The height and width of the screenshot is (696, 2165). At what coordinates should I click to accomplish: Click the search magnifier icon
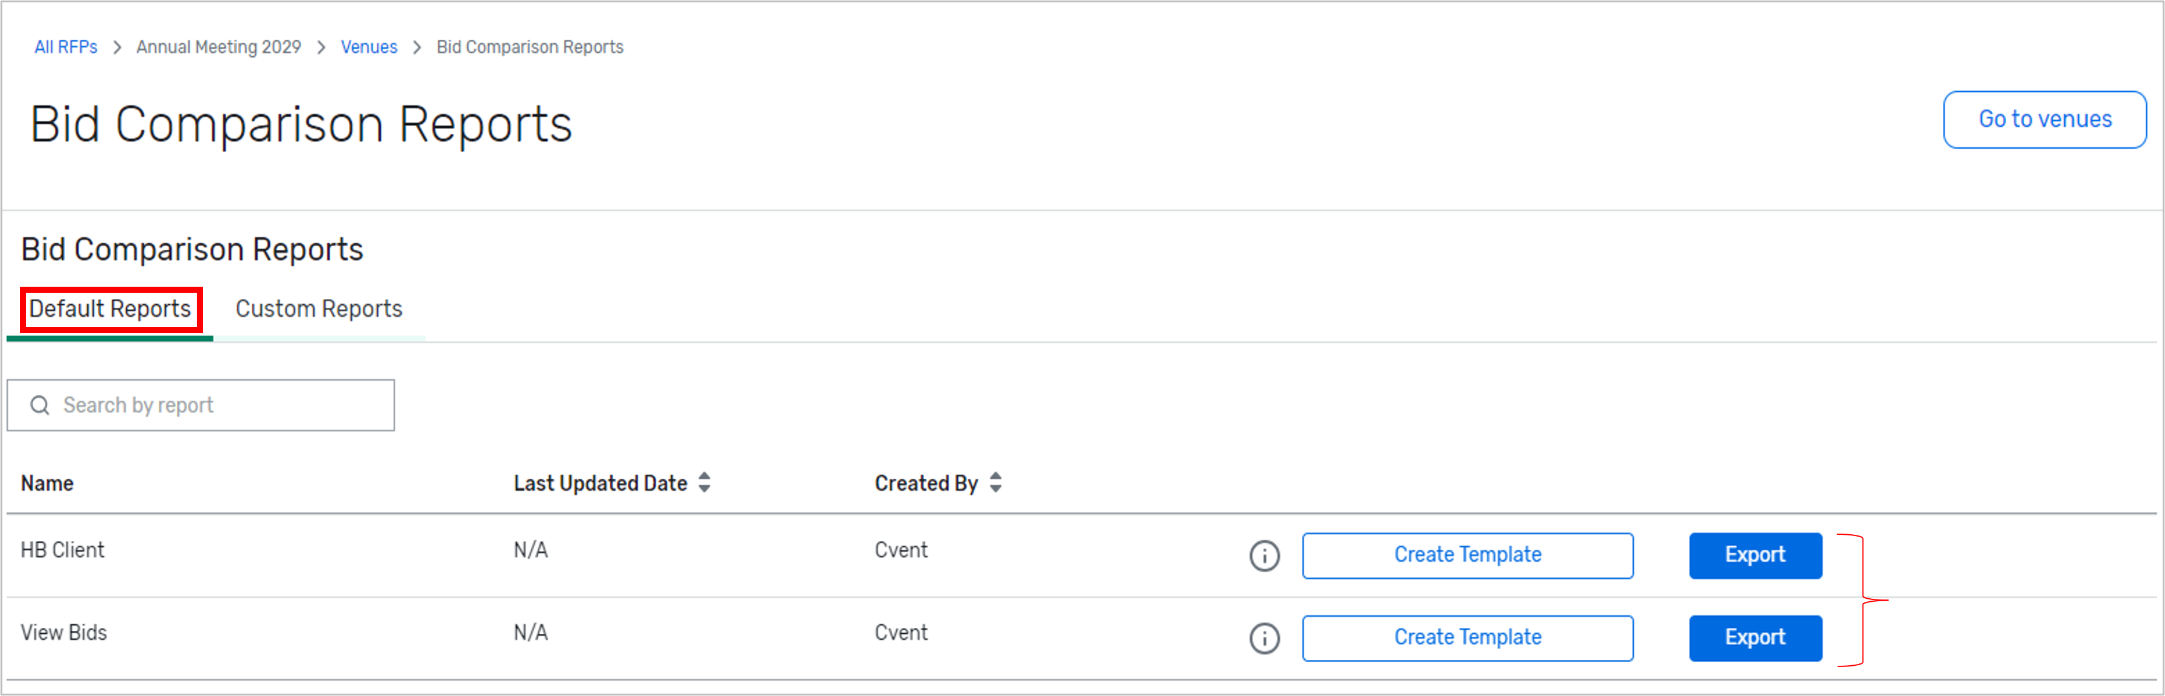tap(39, 405)
